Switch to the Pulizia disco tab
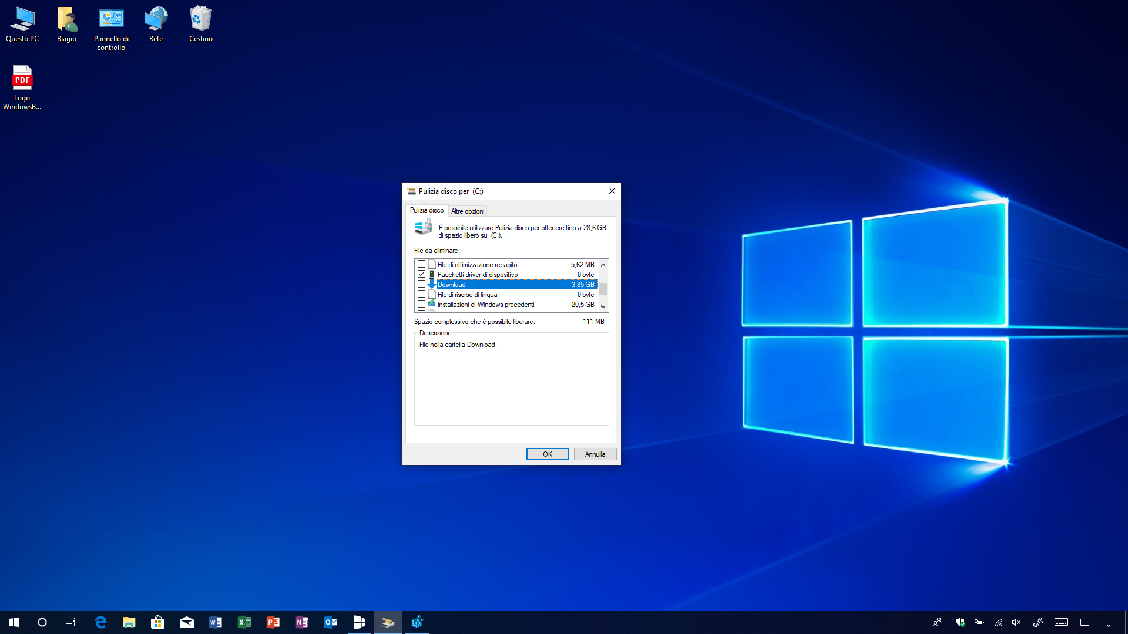 click(x=427, y=210)
